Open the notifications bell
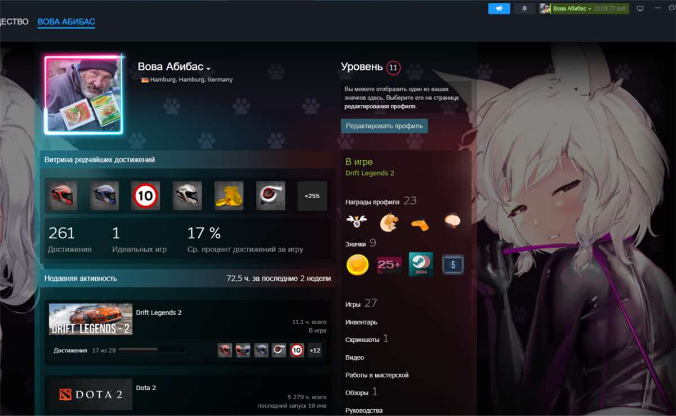676x416 pixels. 524,8
